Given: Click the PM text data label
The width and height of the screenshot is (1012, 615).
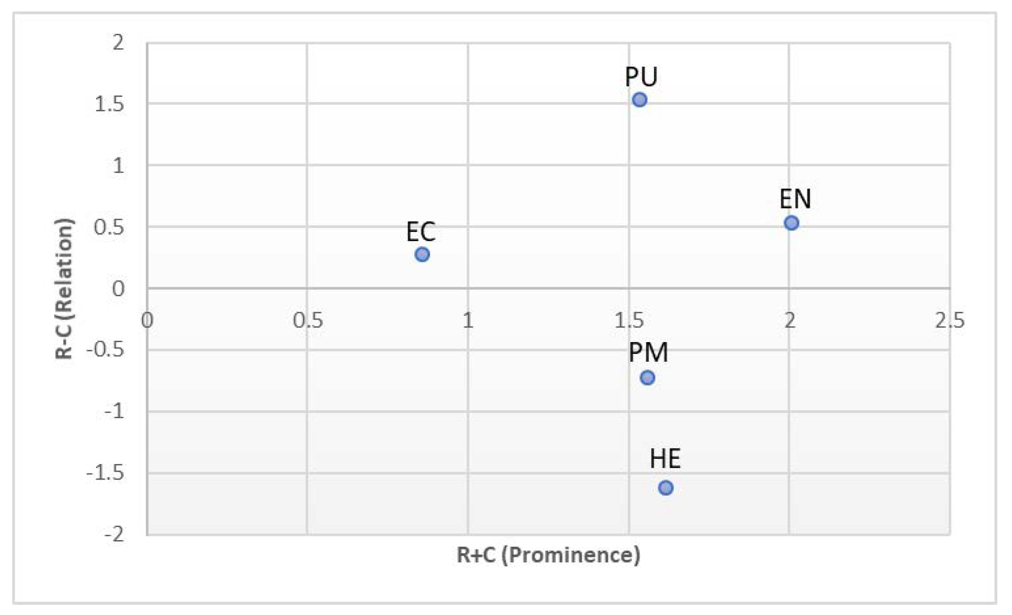Looking at the screenshot, I should [x=648, y=352].
